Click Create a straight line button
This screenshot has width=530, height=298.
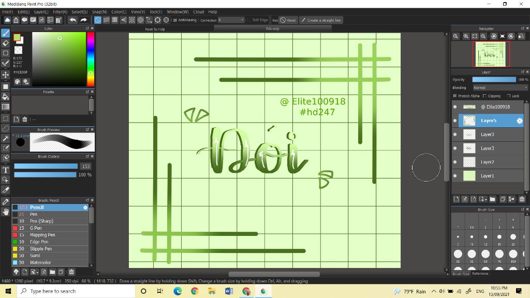pyautogui.click(x=321, y=20)
